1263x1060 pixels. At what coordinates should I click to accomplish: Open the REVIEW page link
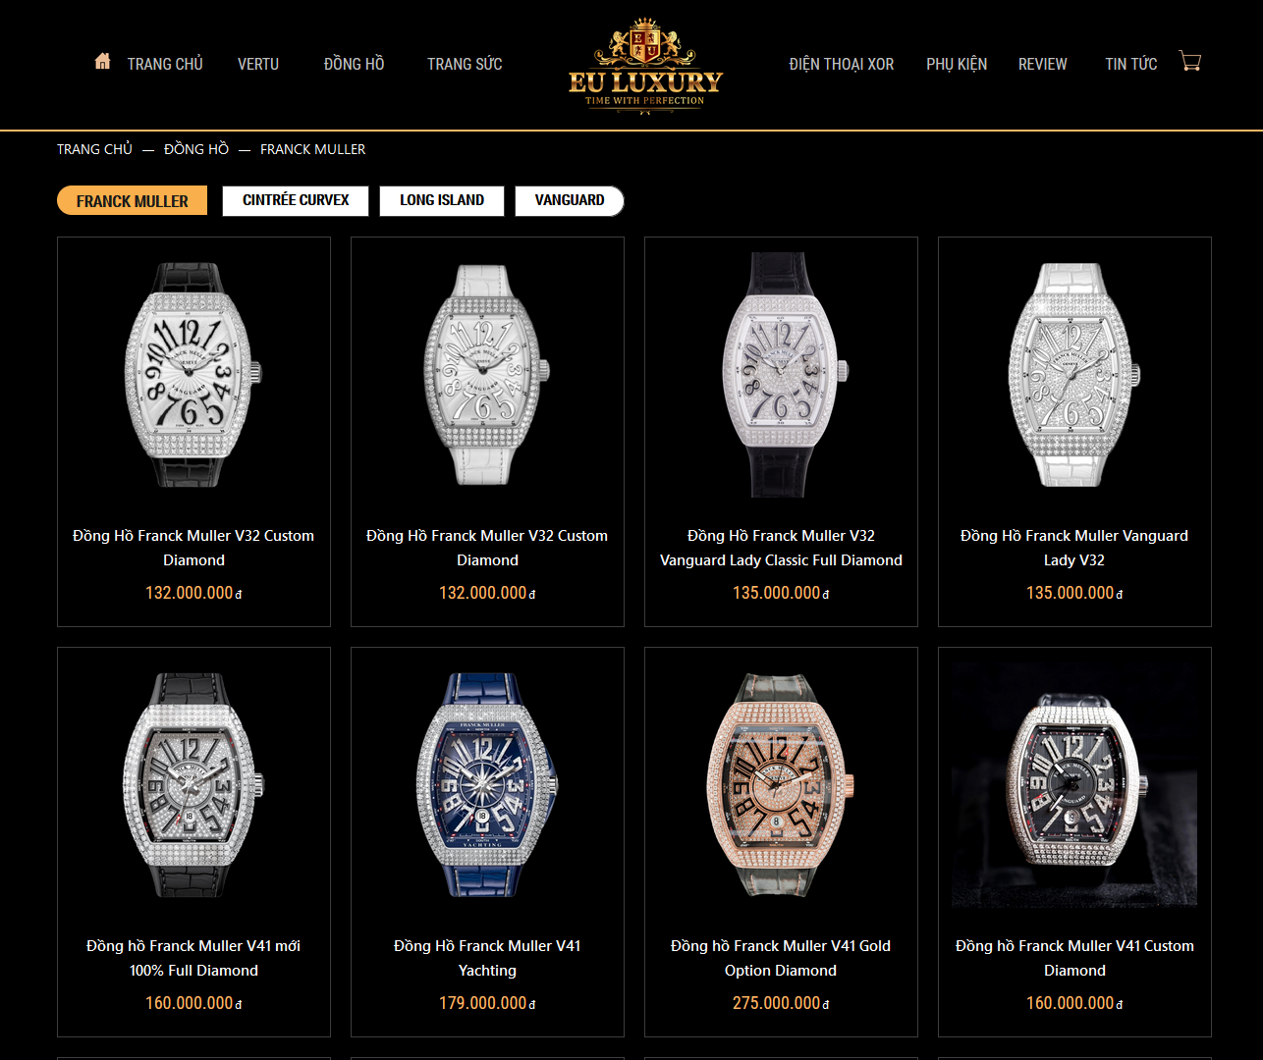[x=1043, y=64]
